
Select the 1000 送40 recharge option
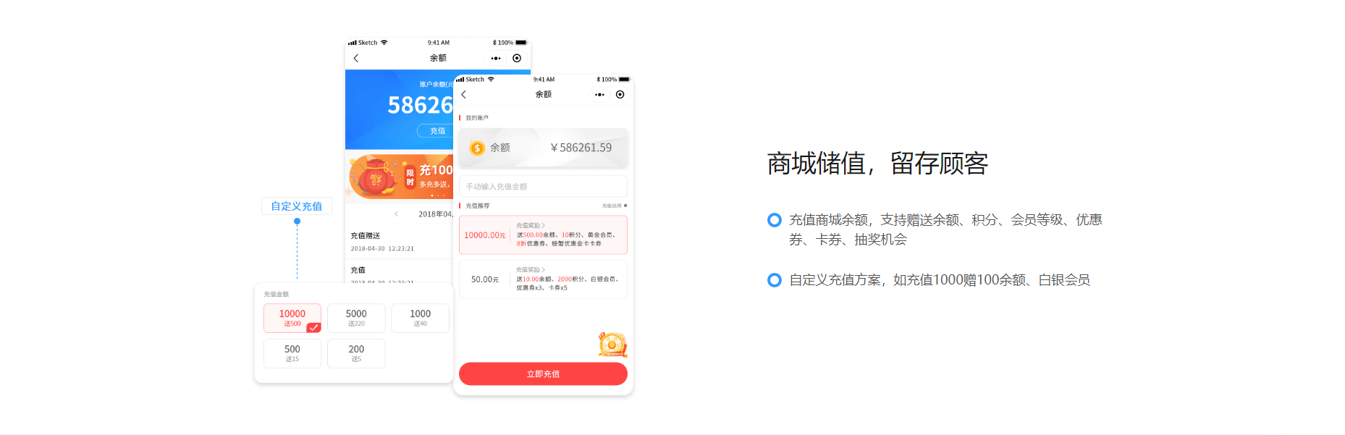[x=420, y=318]
